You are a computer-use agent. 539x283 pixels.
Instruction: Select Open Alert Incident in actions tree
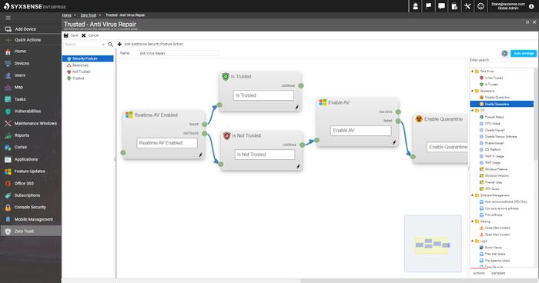tap(497, 235)
